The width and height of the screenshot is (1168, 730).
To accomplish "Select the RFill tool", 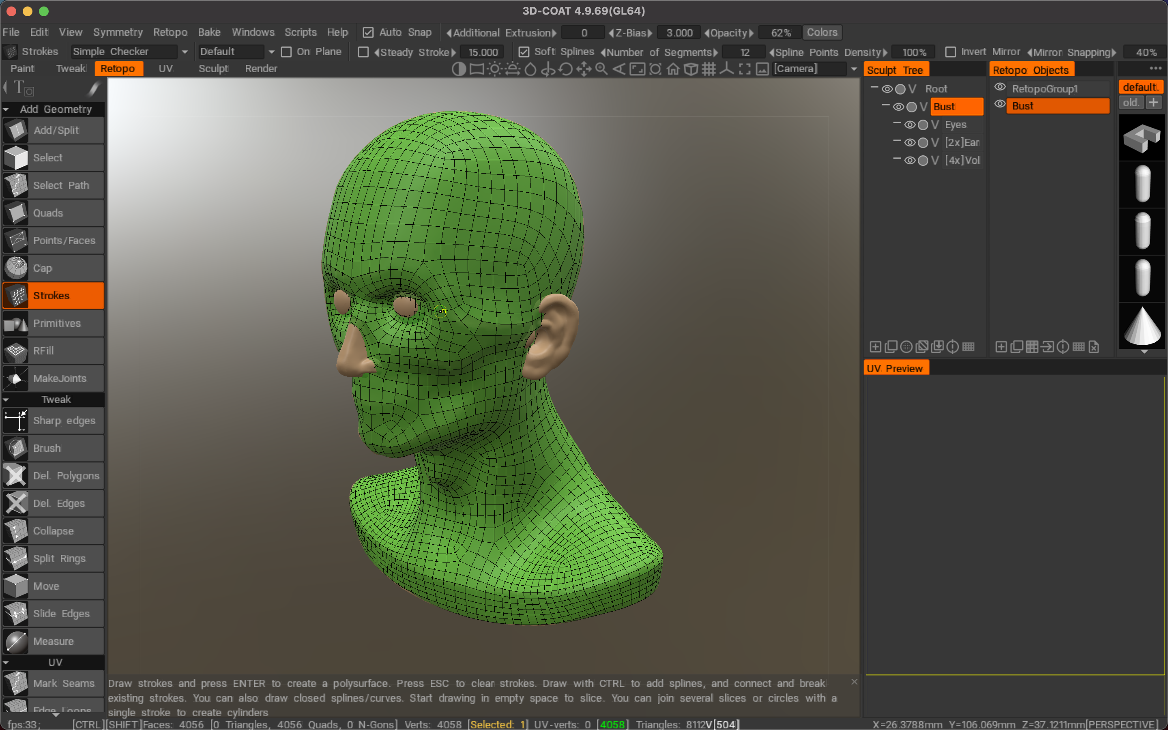I will 53,351.
